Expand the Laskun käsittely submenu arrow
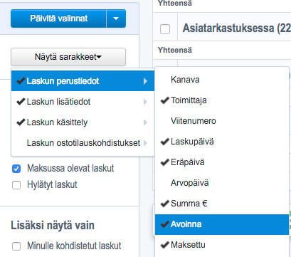The image size is (291, 257). (x=145, y=122)
